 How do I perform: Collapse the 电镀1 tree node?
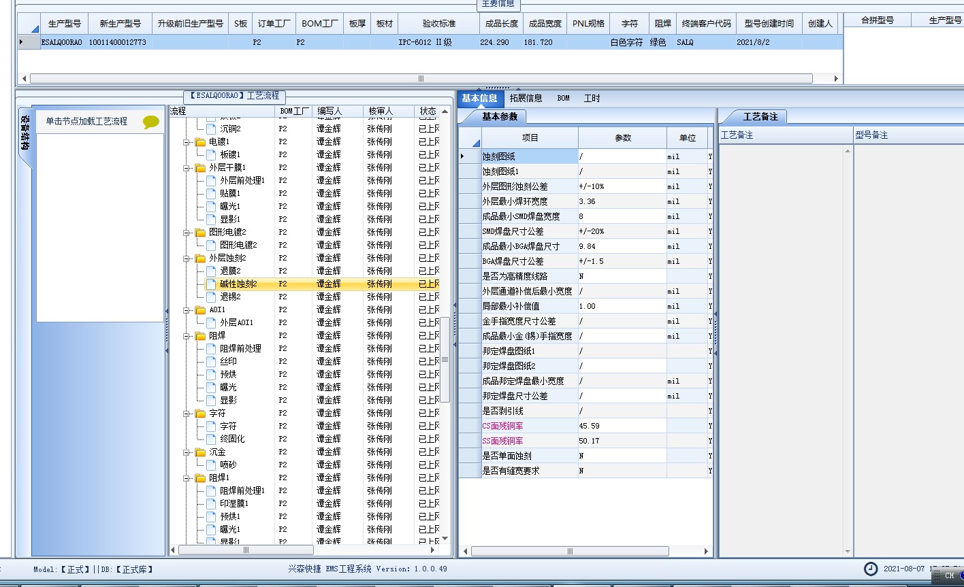[x=187, y=142]
